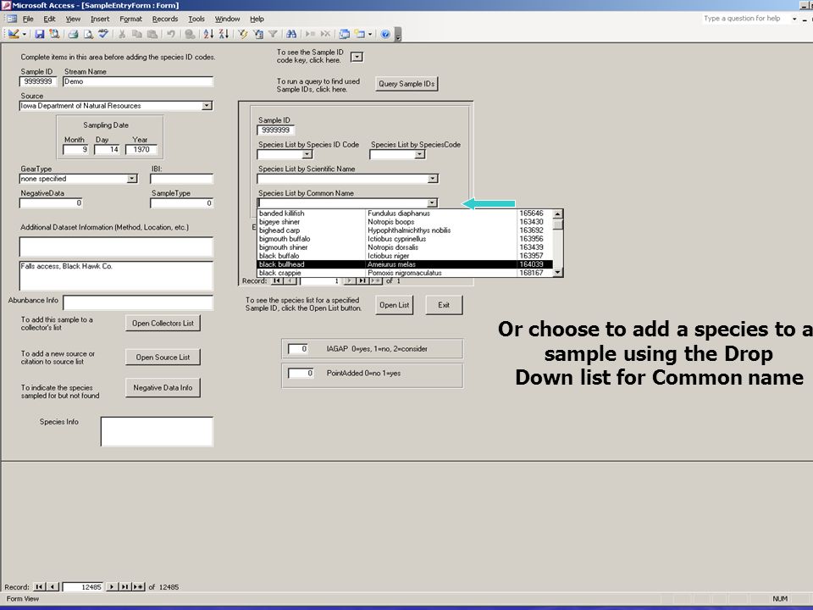The height and width of the screenshot is (610, 813).
Task: Click the IBI input field
Action: tap(181, 179)
